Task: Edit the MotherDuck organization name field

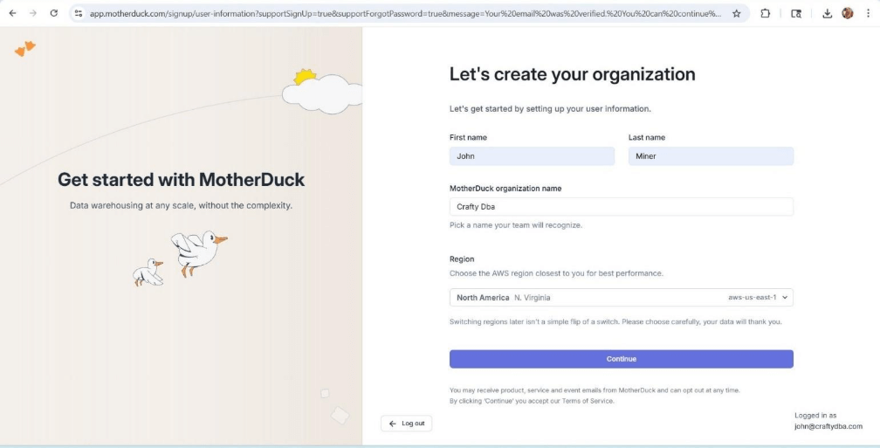Action: tap(621, 207)
